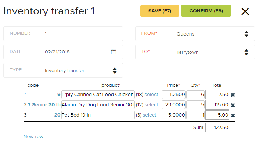Viewport: 259px width, 144px height.
Task: Click the NUMBER input field
Action: (63, 34)
